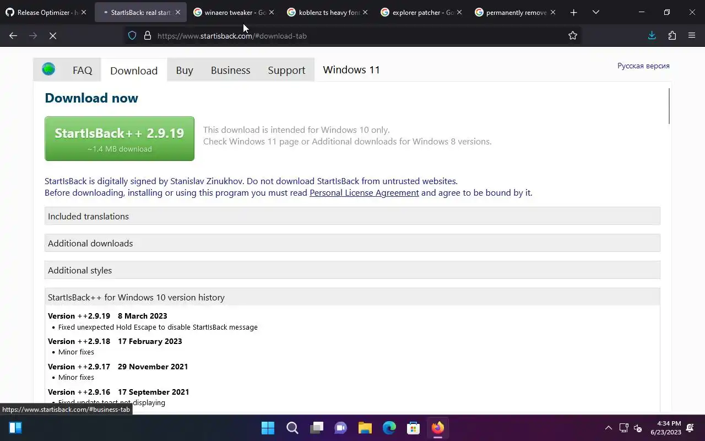Open Windows Start button in taskbar center

(268, 428)
